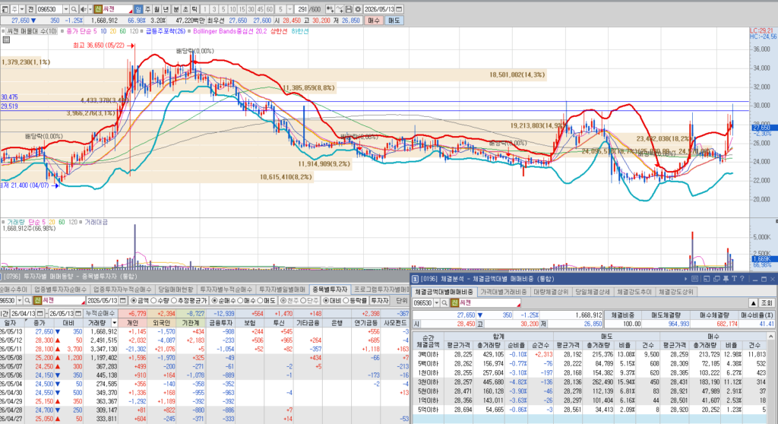This screenshot has width=778, height=424.
Task: Click scrollbar up arrow in 체결분석 table
Action: click(x=770, y=336)
